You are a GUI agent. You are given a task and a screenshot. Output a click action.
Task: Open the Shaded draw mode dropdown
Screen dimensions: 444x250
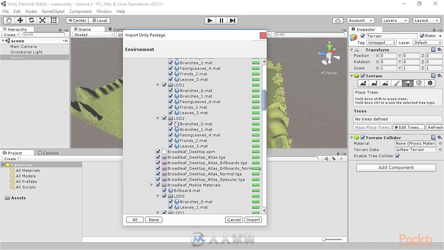94,35
